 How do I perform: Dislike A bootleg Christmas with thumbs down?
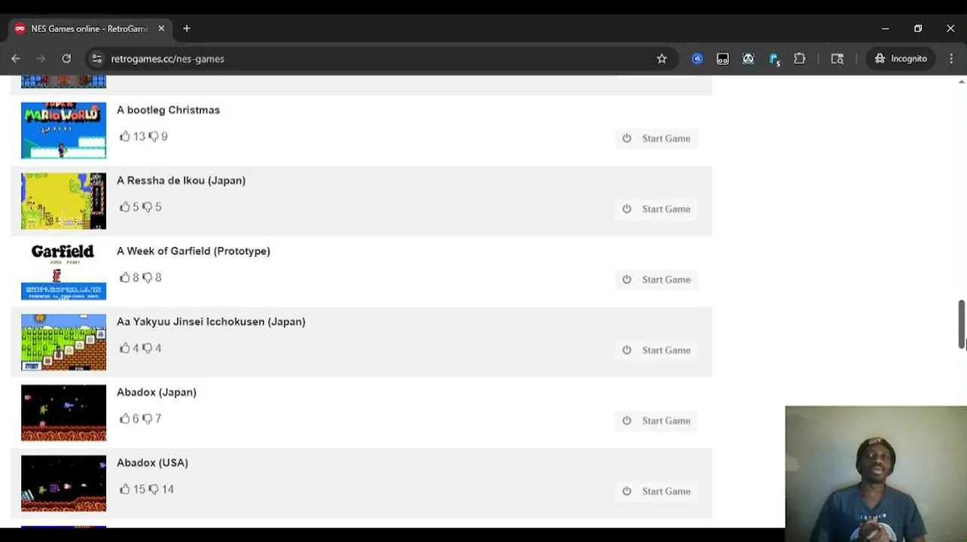153,136
